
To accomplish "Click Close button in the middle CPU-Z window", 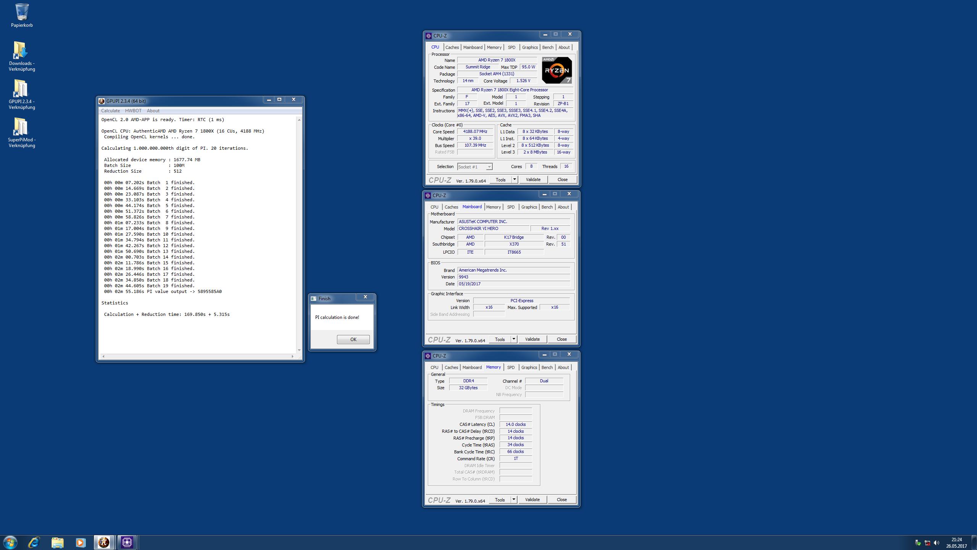I will (561, 339).
